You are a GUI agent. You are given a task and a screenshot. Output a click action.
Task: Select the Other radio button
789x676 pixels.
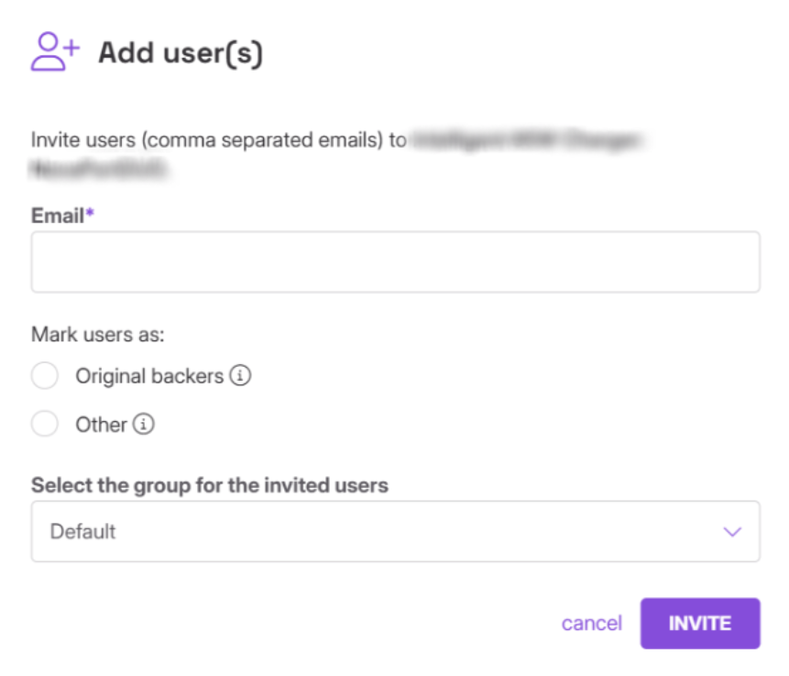point(45,425)
